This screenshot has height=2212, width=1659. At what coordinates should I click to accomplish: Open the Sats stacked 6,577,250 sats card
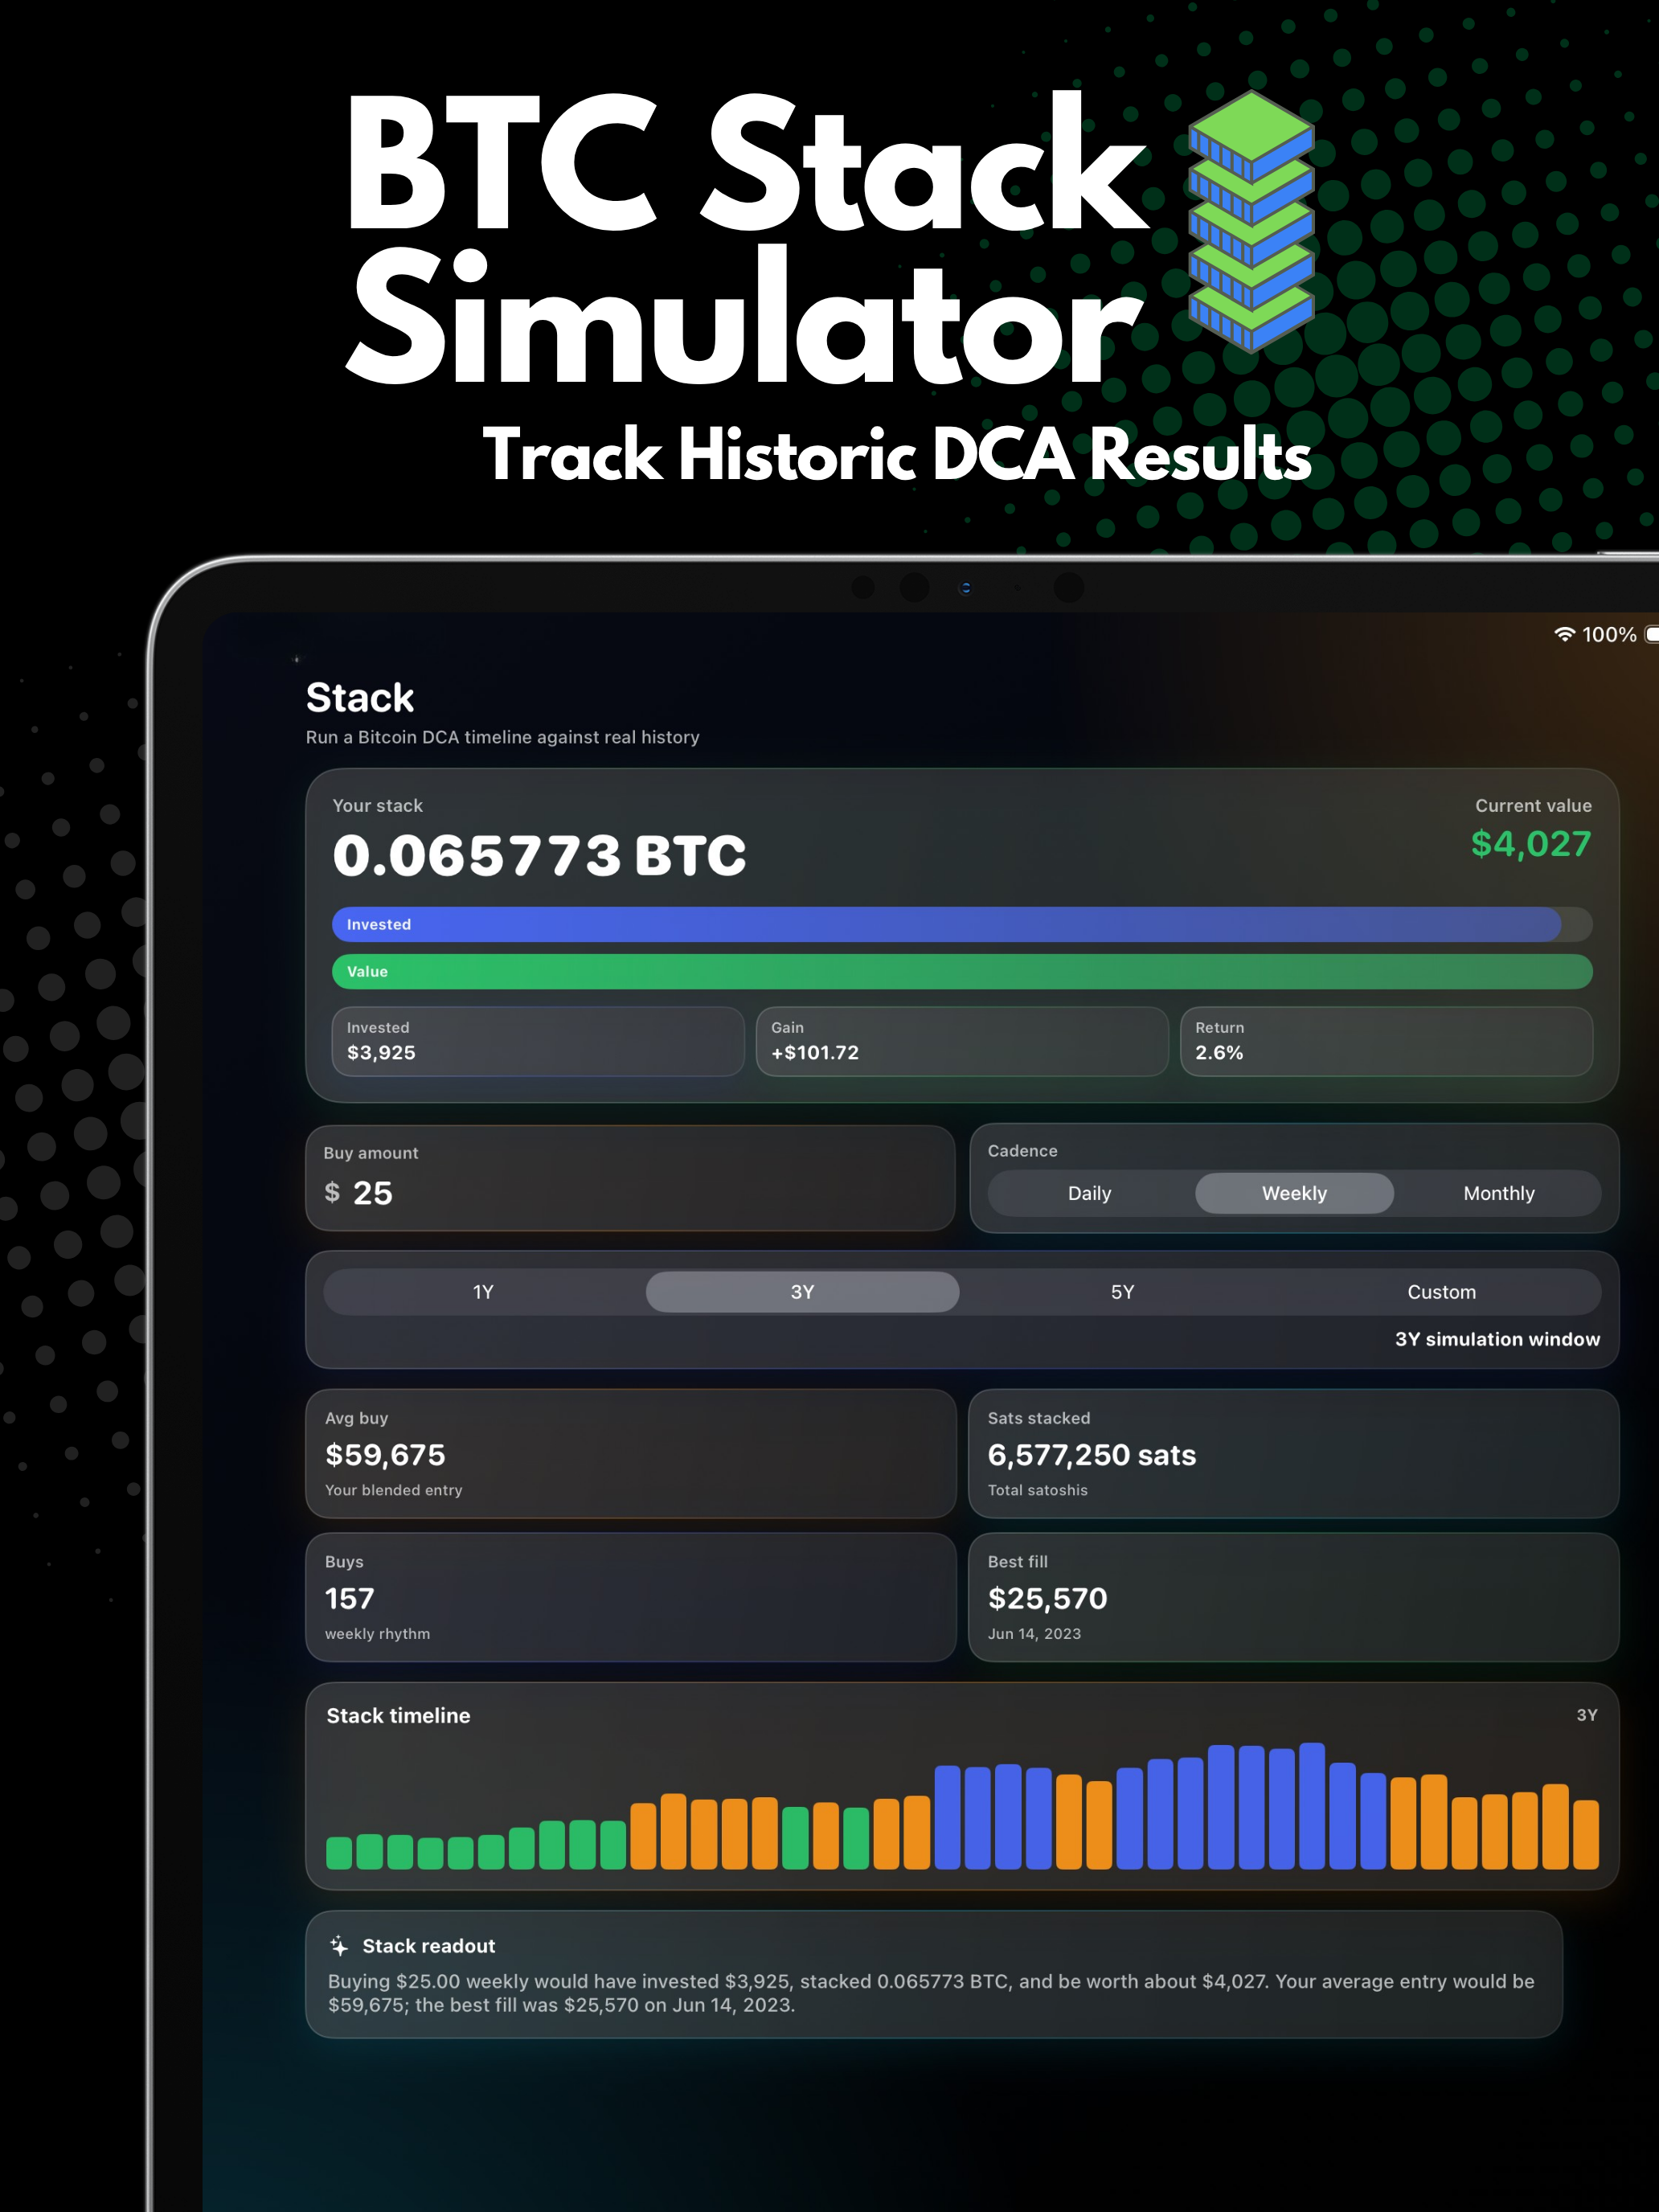coord(1293,1453)
